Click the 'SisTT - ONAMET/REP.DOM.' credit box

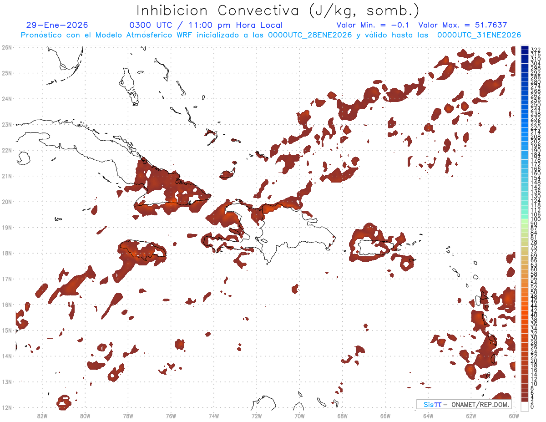[x=464, y=404]
